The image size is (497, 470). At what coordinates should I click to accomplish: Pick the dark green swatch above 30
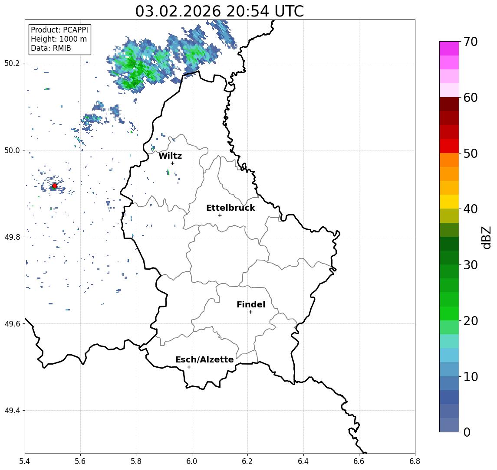[x=449, y=258]
